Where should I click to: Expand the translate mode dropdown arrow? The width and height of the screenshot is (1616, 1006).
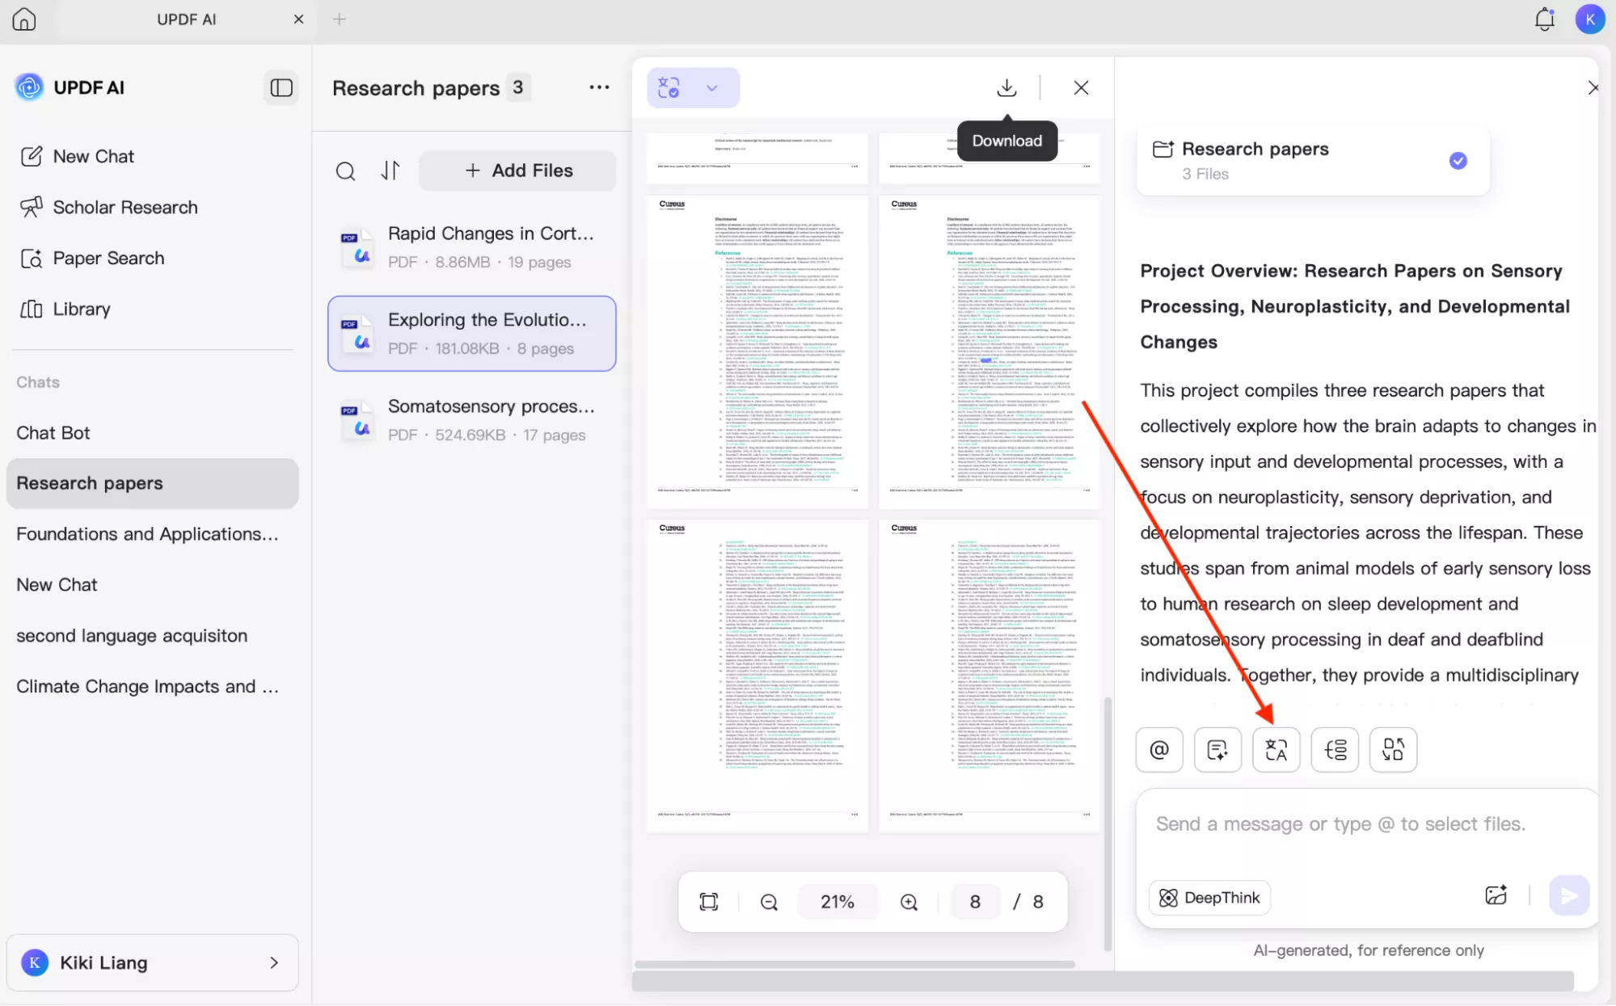[x=711, y=87]
